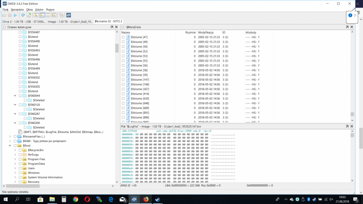Toggle the select-all checkbox beside \$MetaData
Viewport: 363px width, 204px height.
tap(123, 27)
